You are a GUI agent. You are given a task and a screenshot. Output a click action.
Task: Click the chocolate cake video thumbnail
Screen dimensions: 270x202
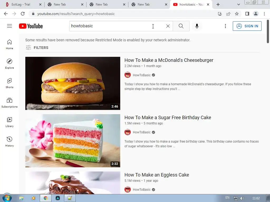click(73, 183)
